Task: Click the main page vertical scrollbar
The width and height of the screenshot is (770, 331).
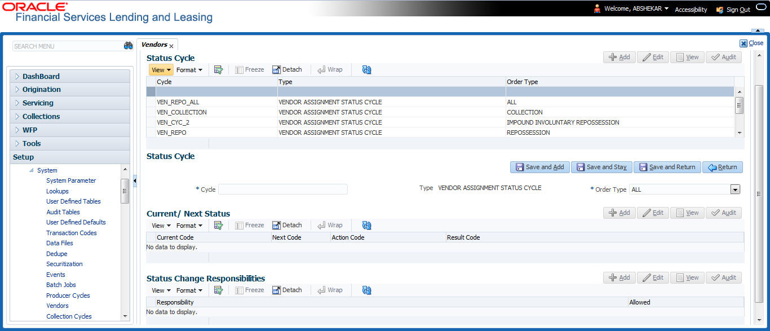Action: pos(759,193)
